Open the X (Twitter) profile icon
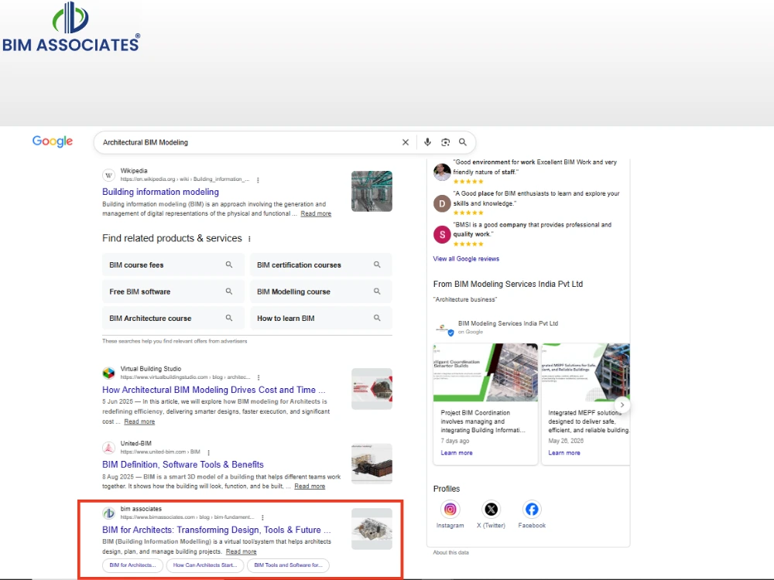Viewport: 774px width, 580px height. [491, 509]
